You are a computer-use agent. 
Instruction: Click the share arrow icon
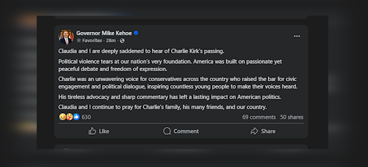point(254,131)
